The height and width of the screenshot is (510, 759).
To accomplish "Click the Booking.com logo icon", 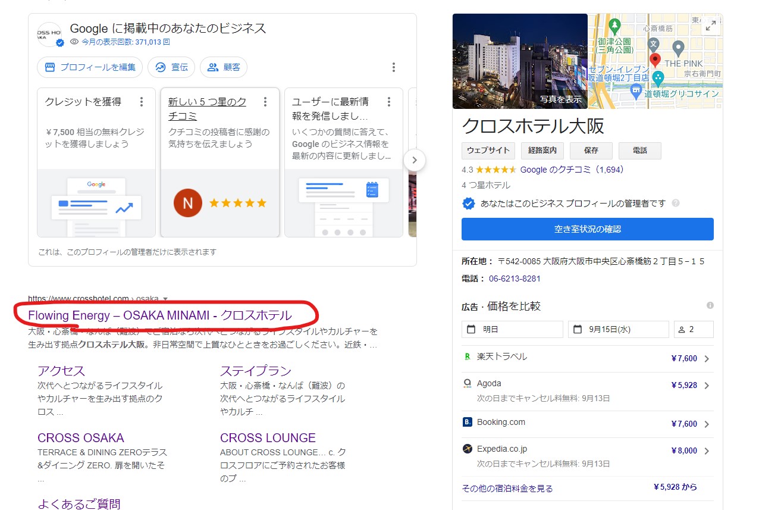I will (468, 422).
